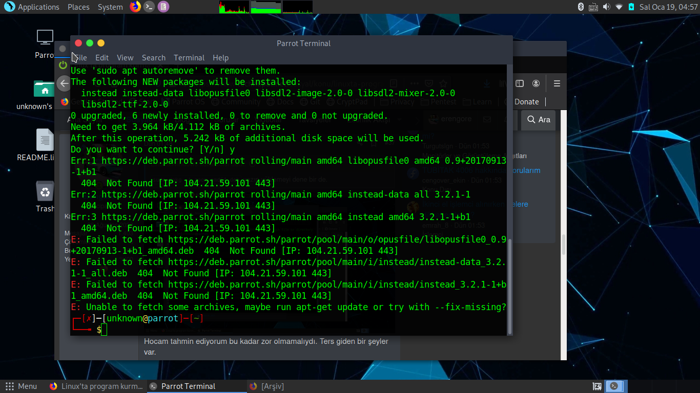Click the '0 upgraded, 6 newly installed' line

coord(230,116)
